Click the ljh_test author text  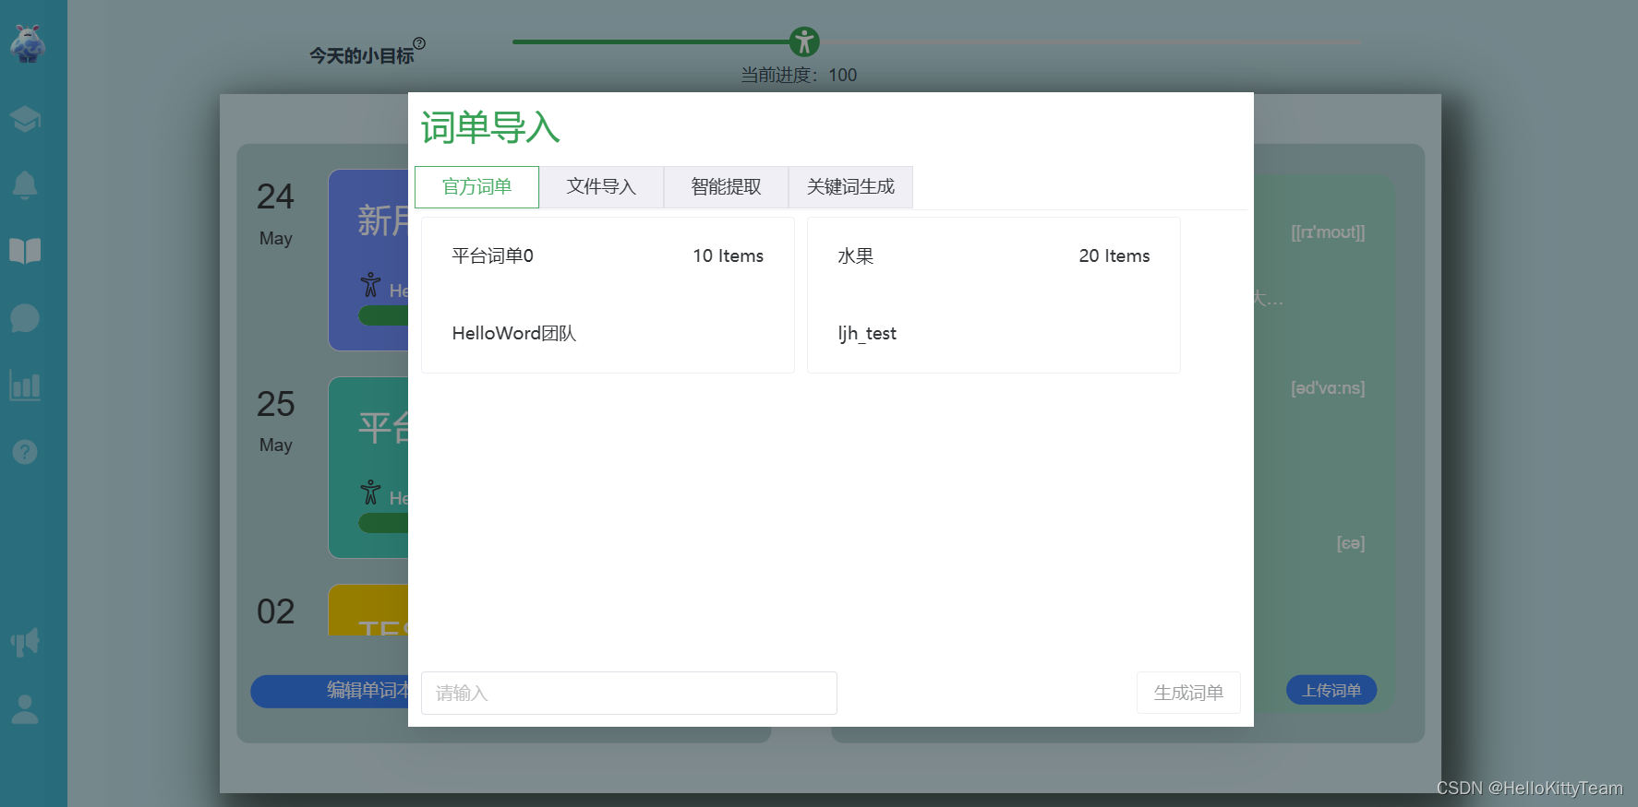click(x=867, y=334)
